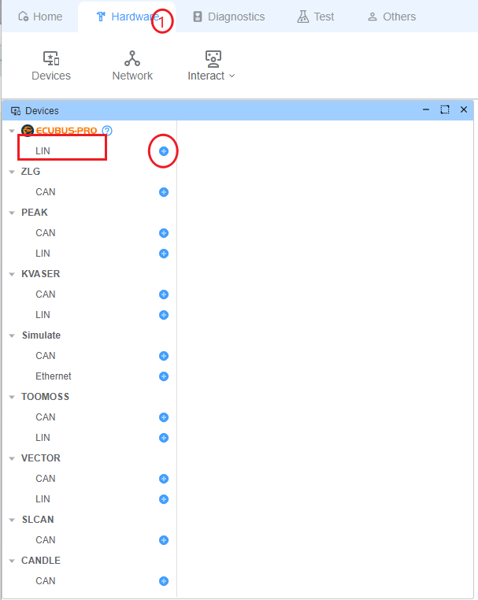Switch to the Others tab
This screenshot has height=600, width=478.
tap(391, 17)
